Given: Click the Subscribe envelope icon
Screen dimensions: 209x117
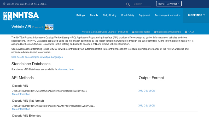Looking at the screenshot, I should (x=155, y=32).
